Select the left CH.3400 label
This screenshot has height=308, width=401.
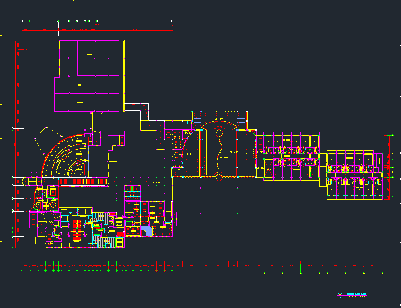tap(190, 154)
